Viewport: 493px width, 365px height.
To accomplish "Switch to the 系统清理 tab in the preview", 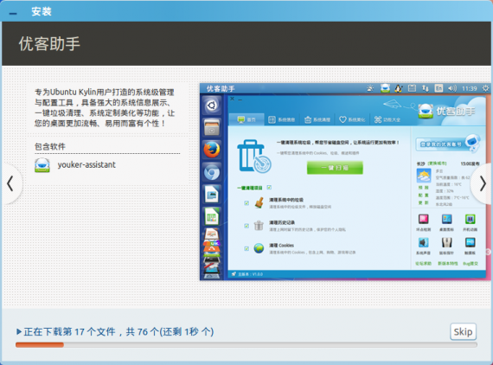I will click(x=317, y=119).
